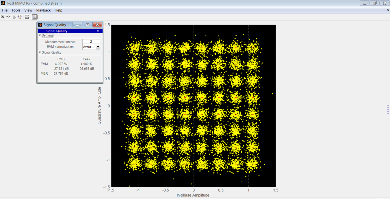Click the undock arrow in Signal Quality header

(x=98, y=31)
